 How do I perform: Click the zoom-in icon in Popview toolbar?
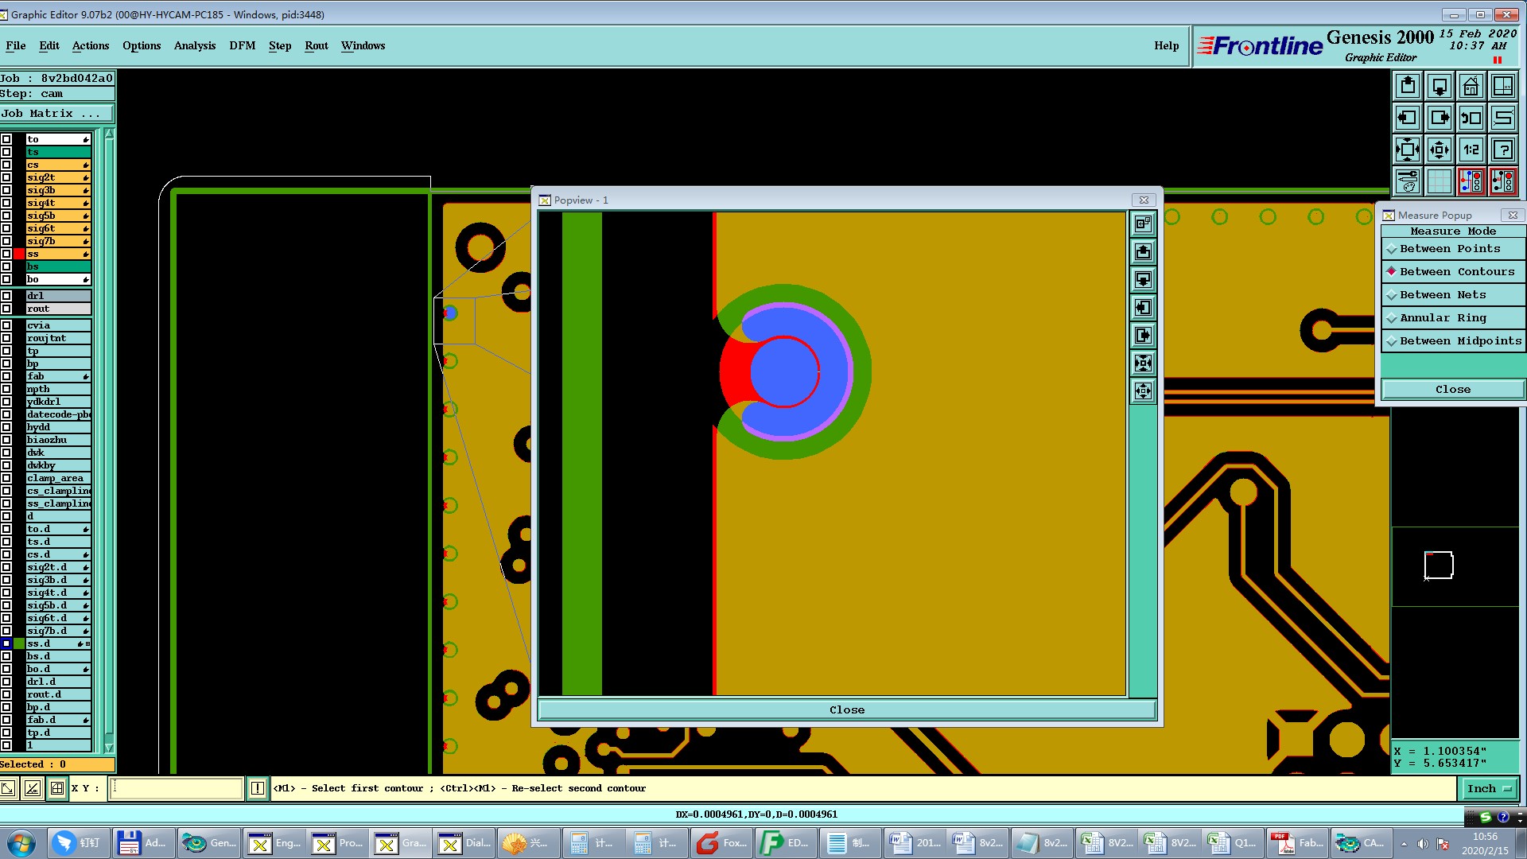click(1143, 363)
